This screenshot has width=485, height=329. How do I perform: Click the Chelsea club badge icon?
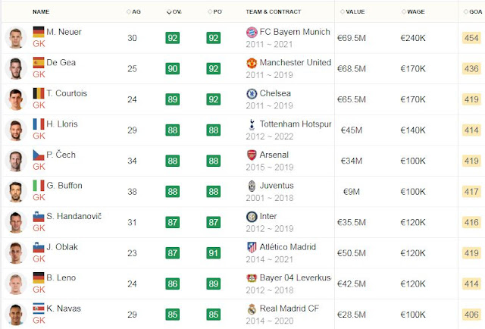[x=252, y=93]
